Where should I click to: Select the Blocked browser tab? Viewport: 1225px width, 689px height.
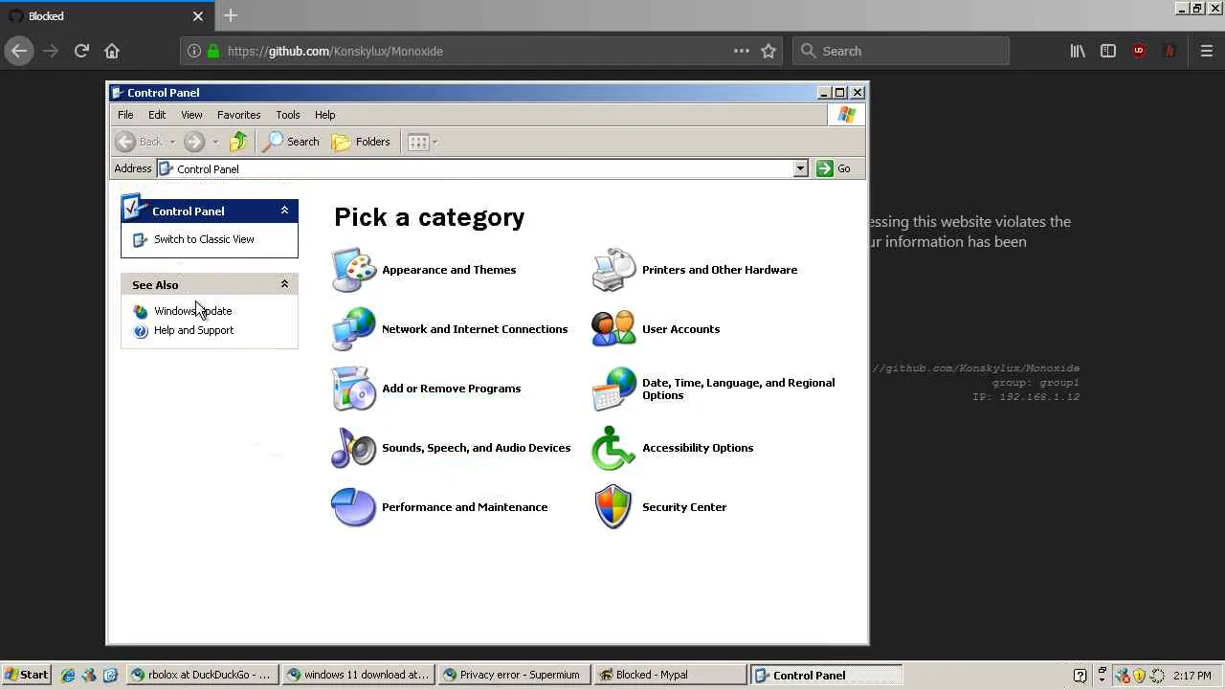click(x=105, y=16)
